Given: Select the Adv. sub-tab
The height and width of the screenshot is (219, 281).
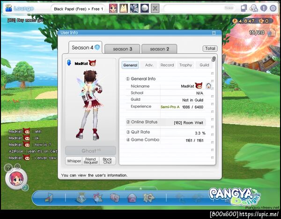Looking at the screenshot, I should [149, 65].
